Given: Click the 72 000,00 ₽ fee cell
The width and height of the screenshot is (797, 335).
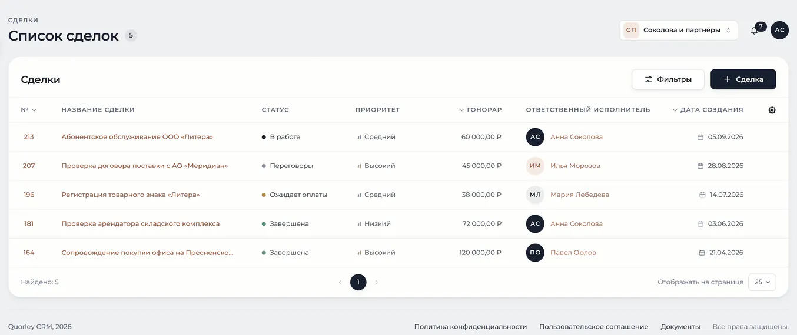Looking at the screenshot, I should [482, 223].
